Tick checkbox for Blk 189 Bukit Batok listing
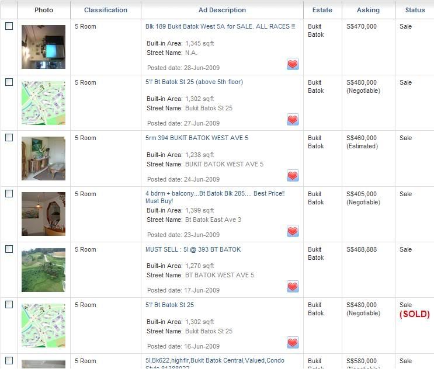 click(9, 26)
